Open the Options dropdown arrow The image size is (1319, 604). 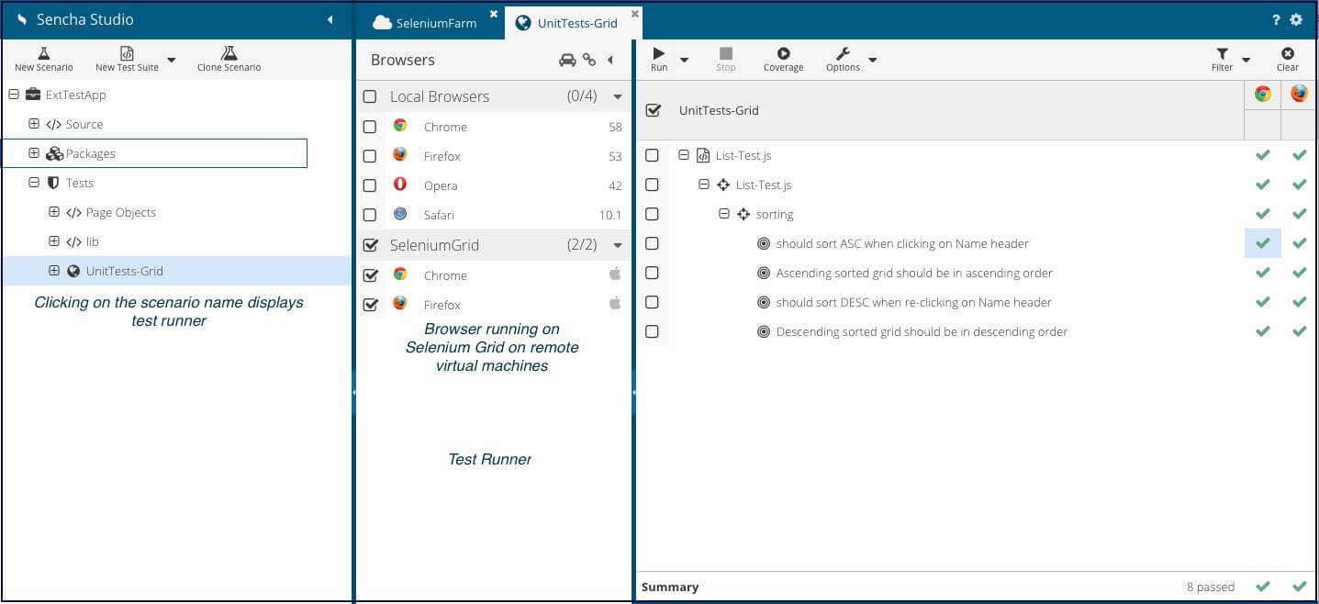pyautogui.click(x=872, y=61)
